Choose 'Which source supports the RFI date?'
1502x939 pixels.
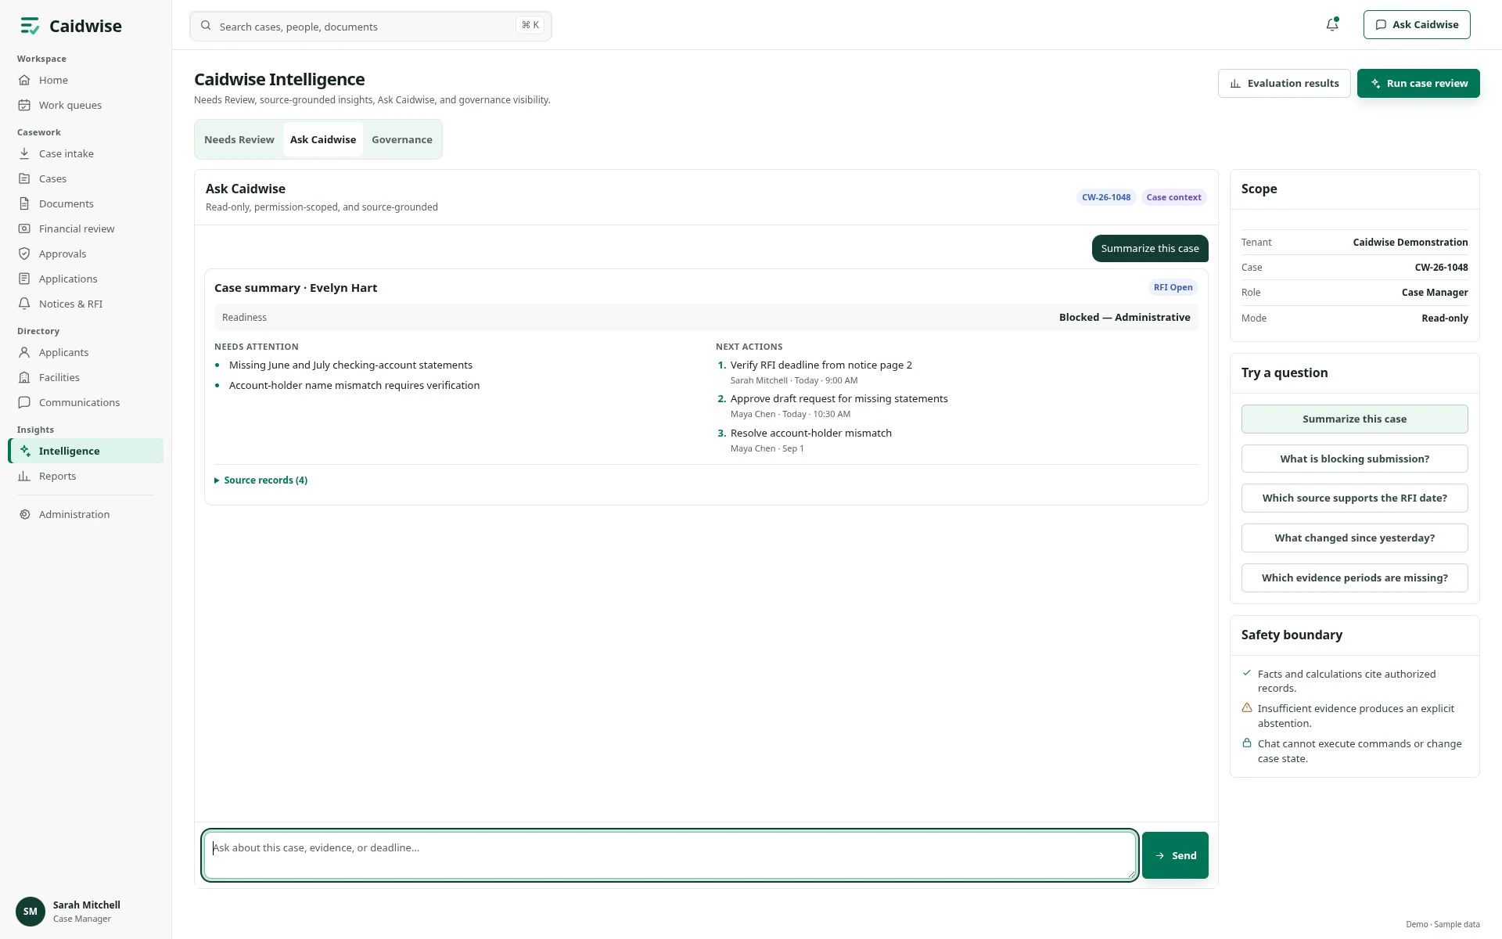point(1354,498)
